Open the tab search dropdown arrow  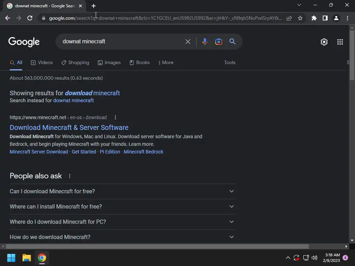[x=299, y=5]
